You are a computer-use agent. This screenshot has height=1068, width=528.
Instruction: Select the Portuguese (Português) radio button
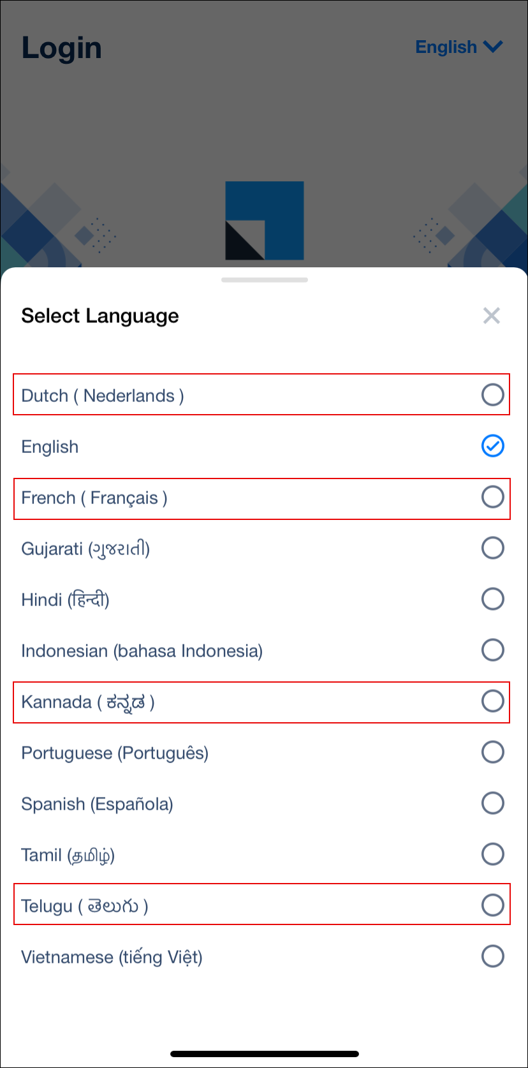492,752
